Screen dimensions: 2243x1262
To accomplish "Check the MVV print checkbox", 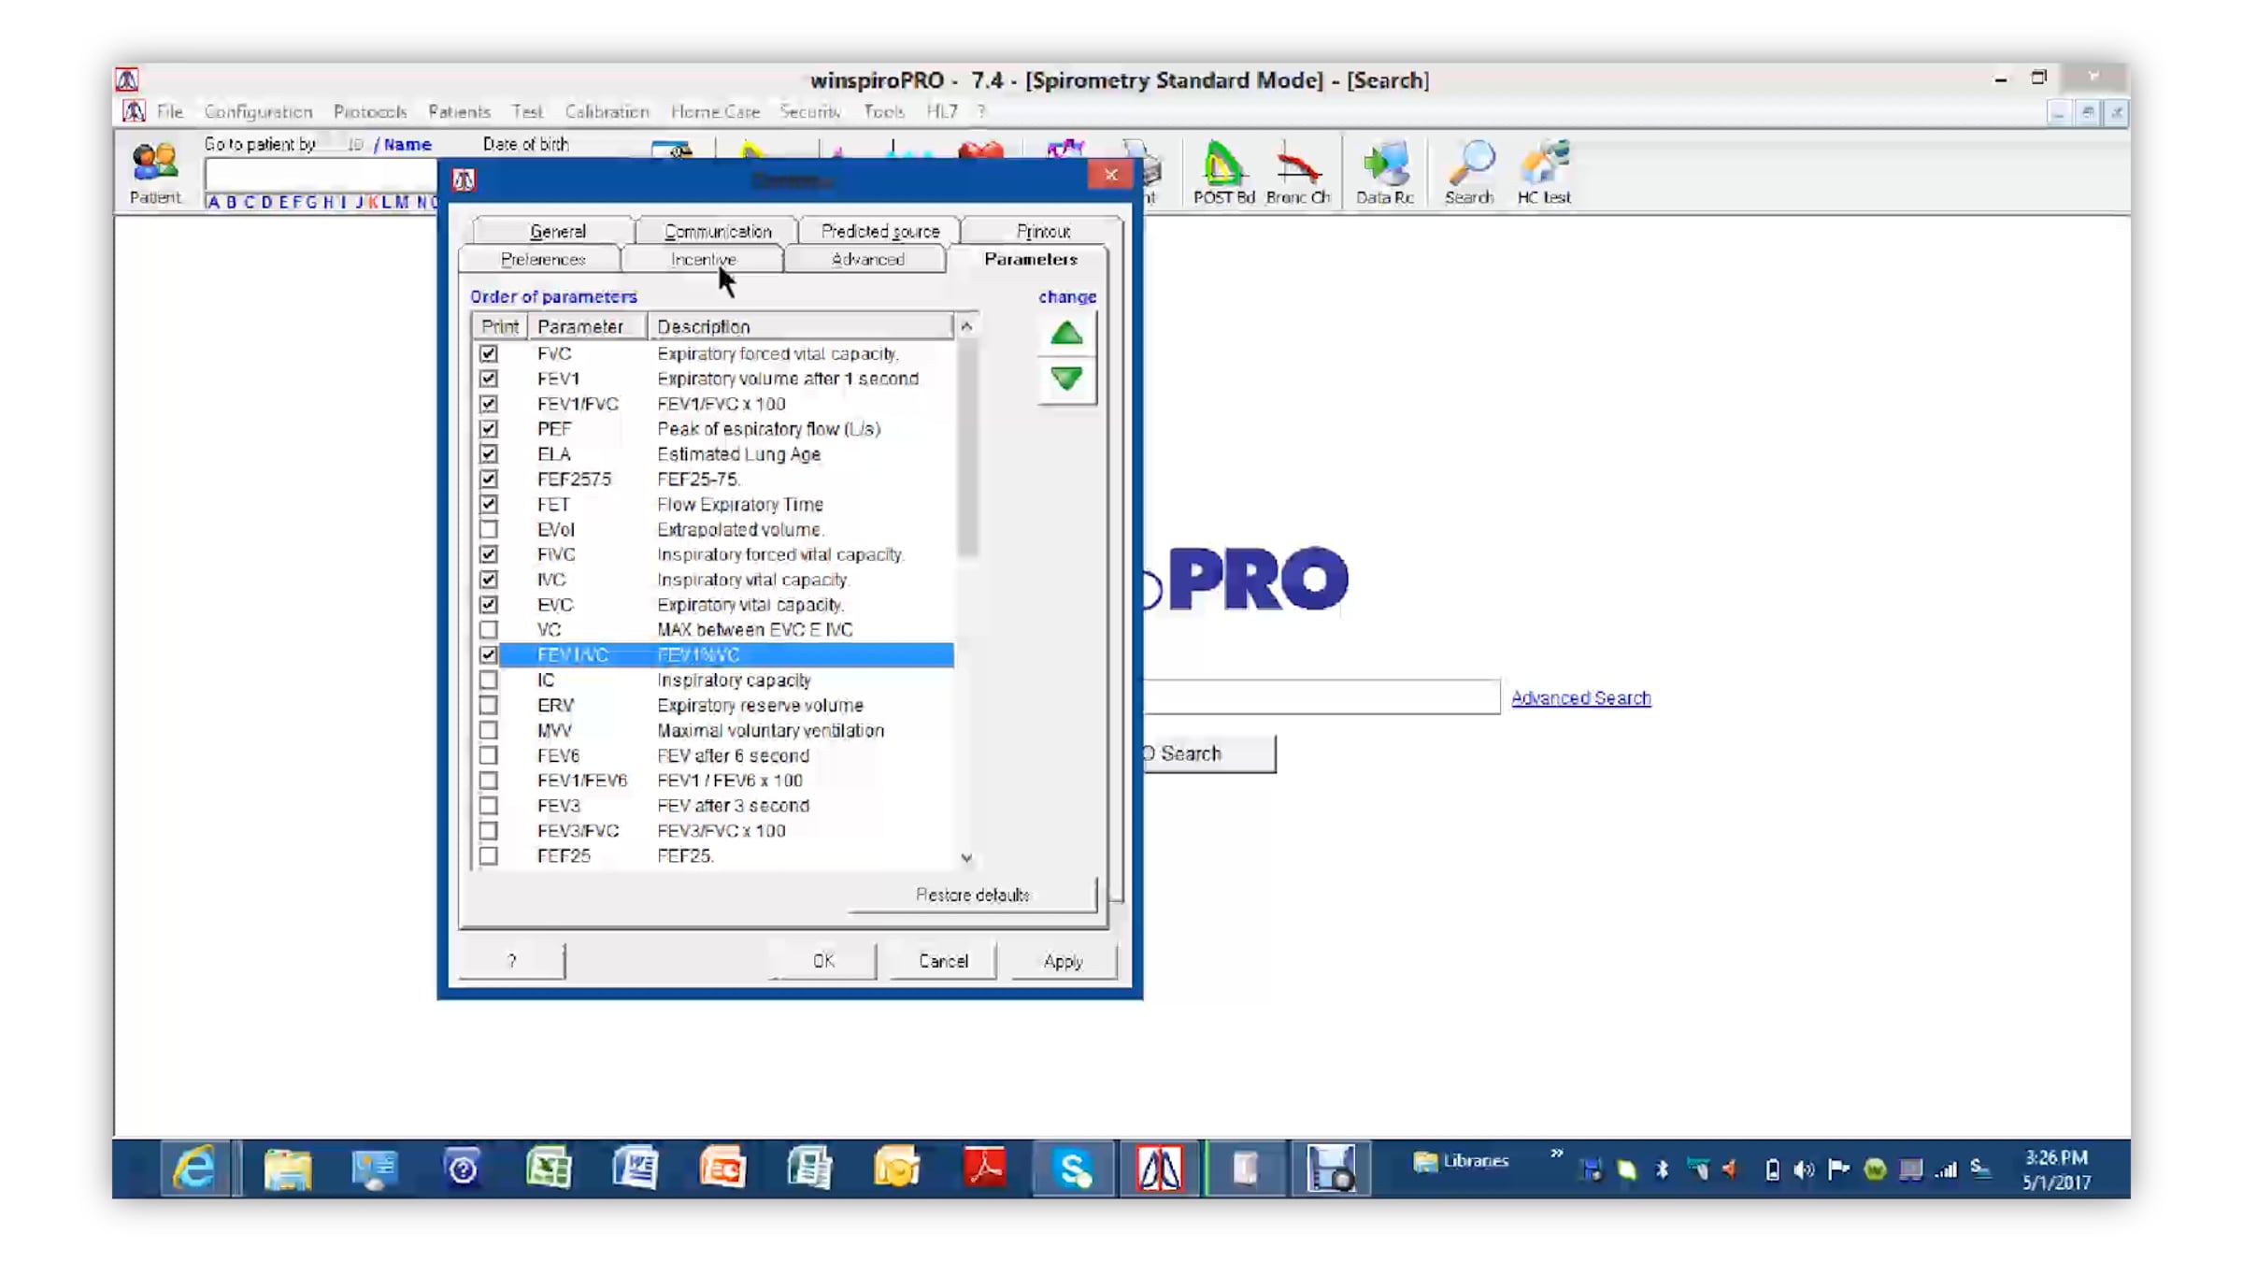I will tap(488, 730).
